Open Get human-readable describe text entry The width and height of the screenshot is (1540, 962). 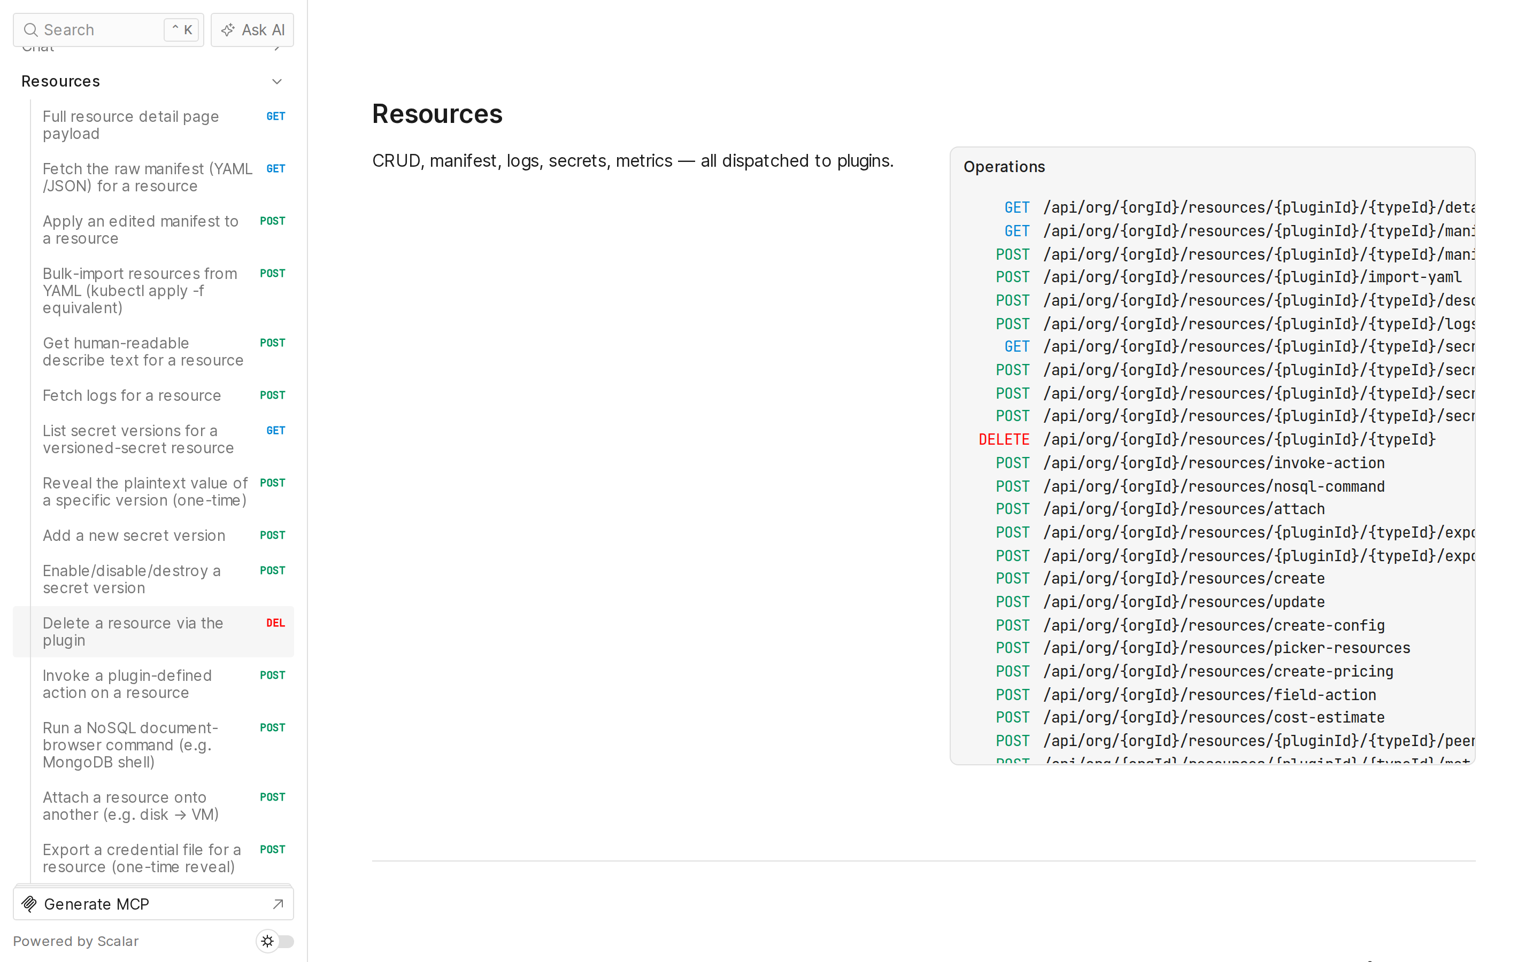click(153, 352)
